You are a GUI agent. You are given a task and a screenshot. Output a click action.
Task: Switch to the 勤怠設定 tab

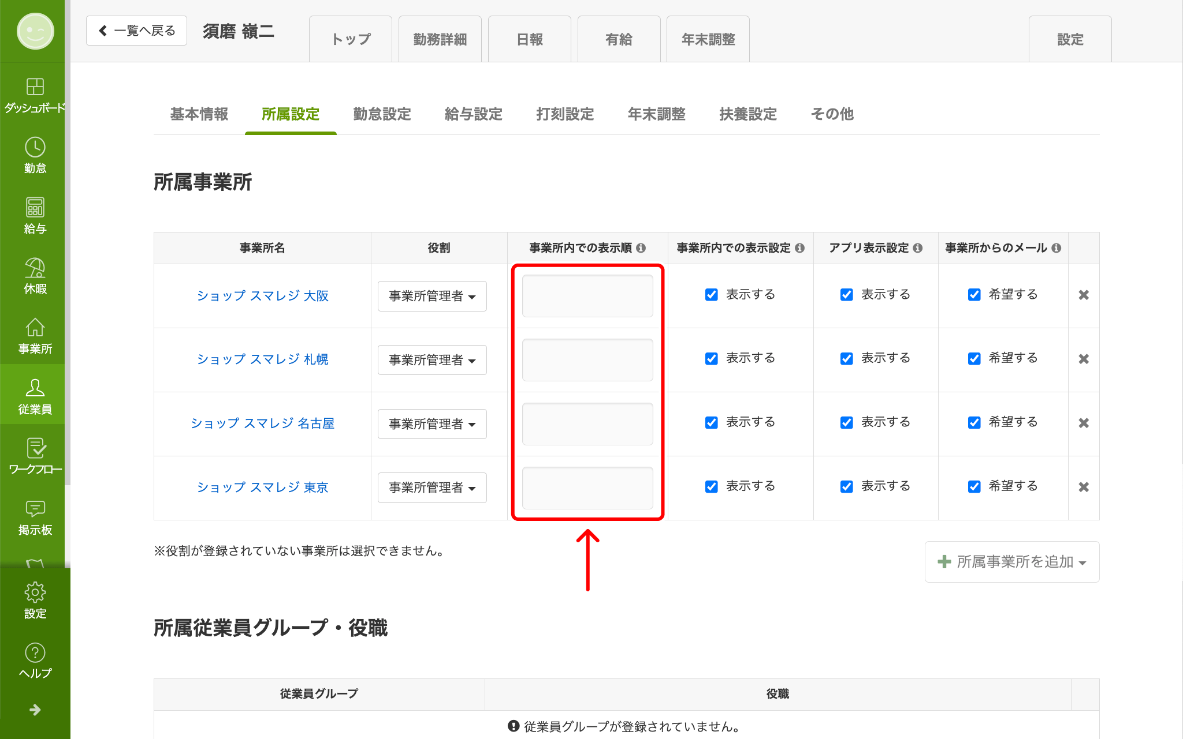coord(382,114)
